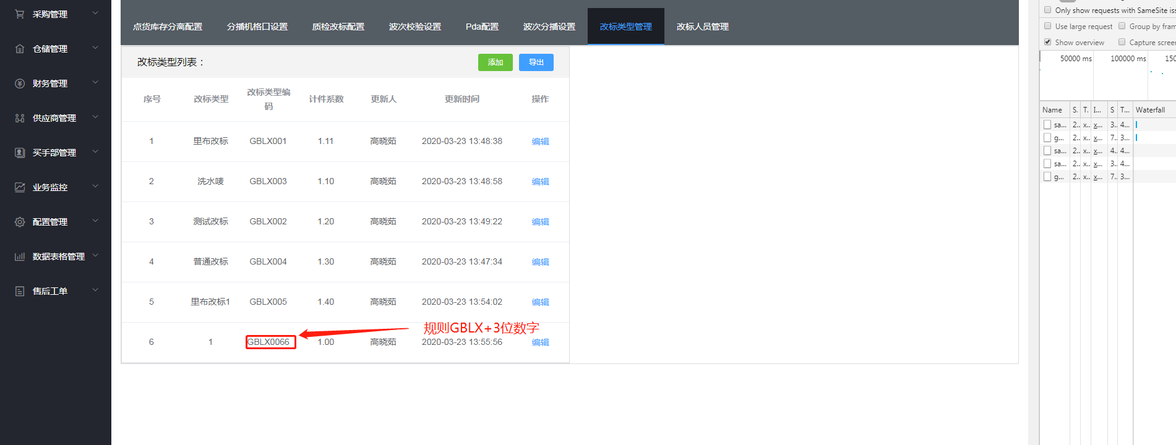
Task: Expand the 买手部管理 menu chevron
Action: tap(95, 151)
